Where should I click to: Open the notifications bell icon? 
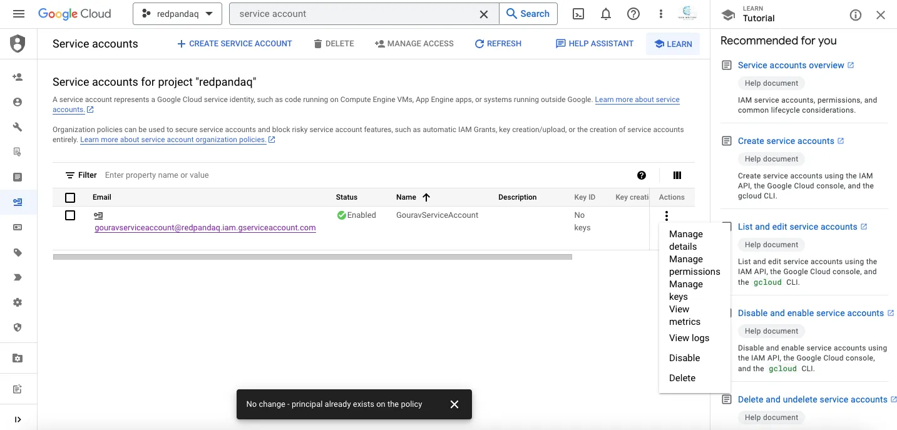click(x=605, y=13)
